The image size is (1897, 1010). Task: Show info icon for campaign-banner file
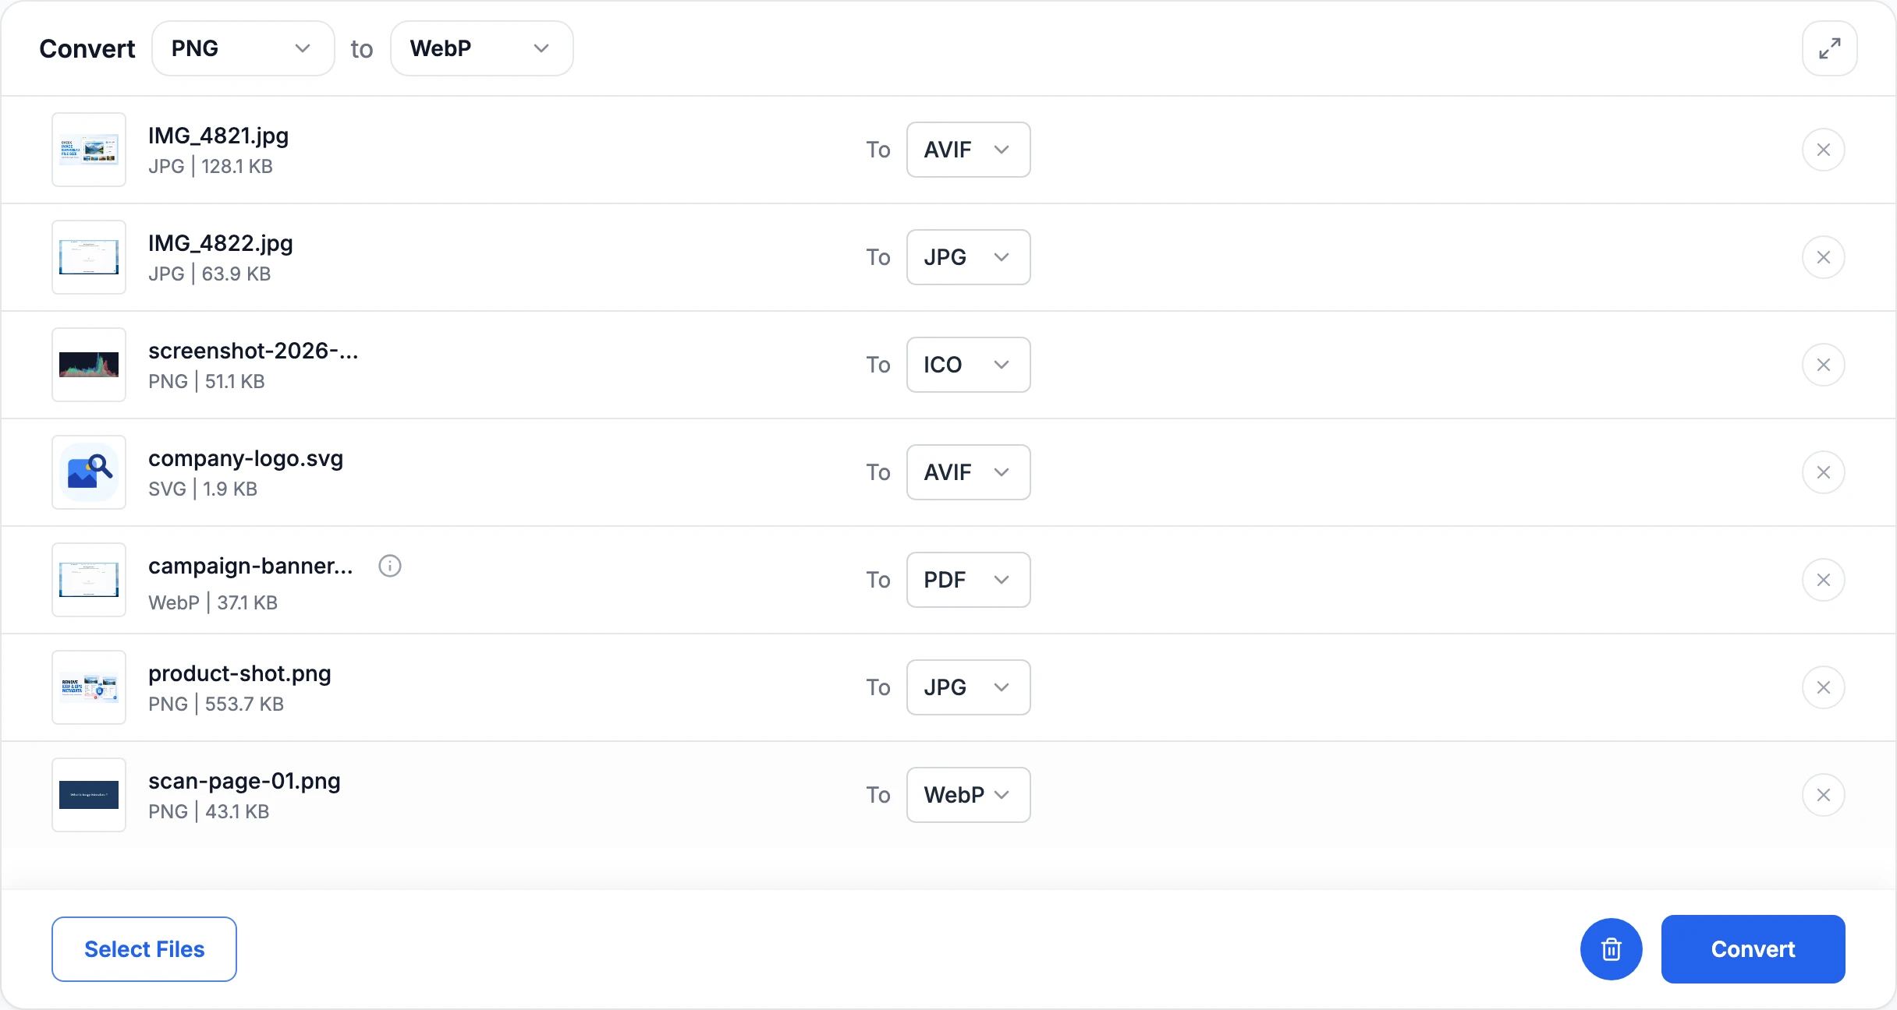(390, 566)
